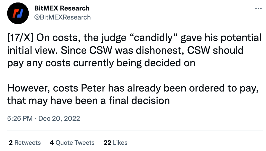Open the 5:26 PM timestamp link
The height and width of the screenshot is (151, 266).
(20, 118)
